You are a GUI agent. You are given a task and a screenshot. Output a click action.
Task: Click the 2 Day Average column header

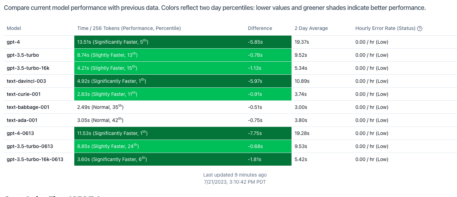click(311, 28)
